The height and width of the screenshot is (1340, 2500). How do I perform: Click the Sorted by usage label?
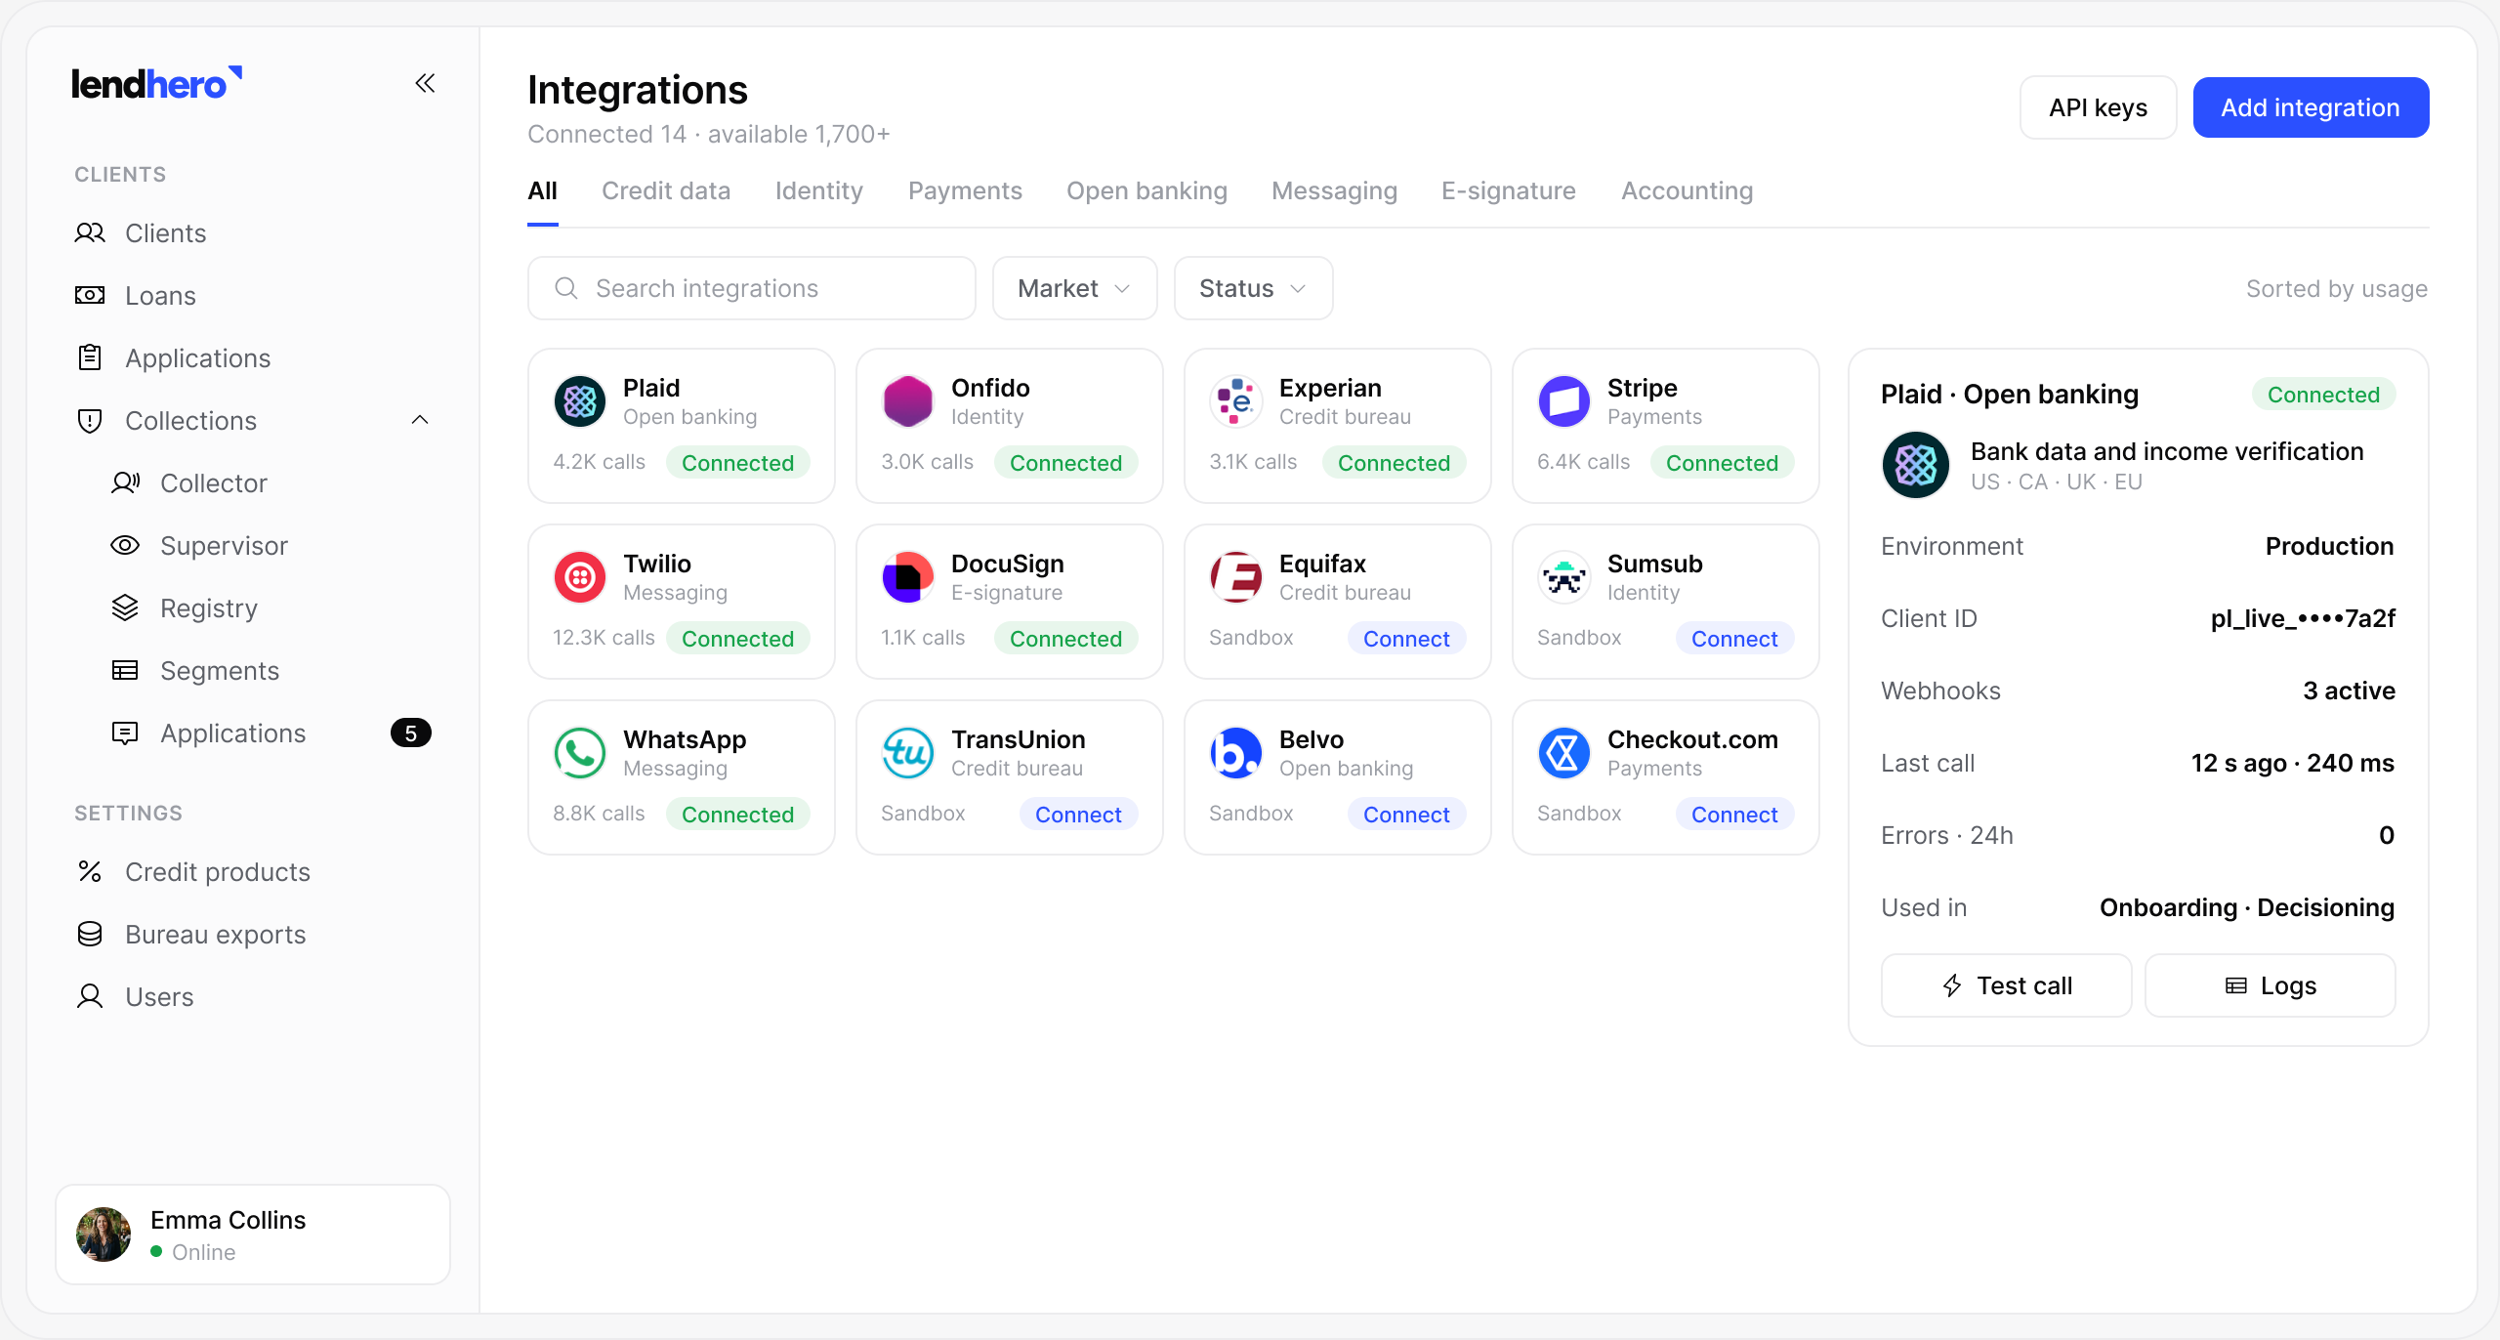(2336, 288)
